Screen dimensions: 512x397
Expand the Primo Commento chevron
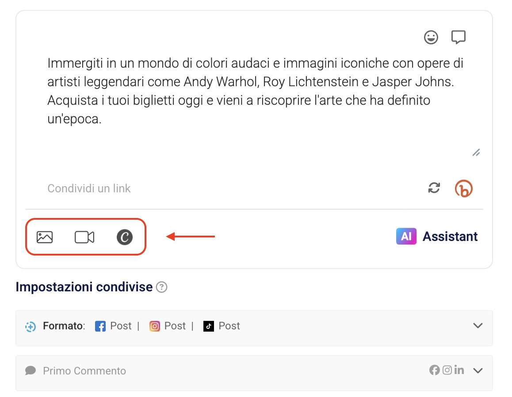click(x=478, y=370)
